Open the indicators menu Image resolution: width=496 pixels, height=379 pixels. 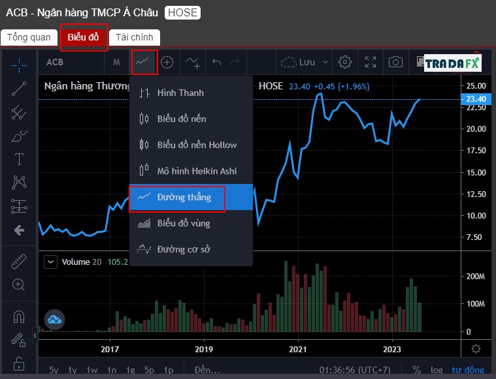(x=193, y=62)
